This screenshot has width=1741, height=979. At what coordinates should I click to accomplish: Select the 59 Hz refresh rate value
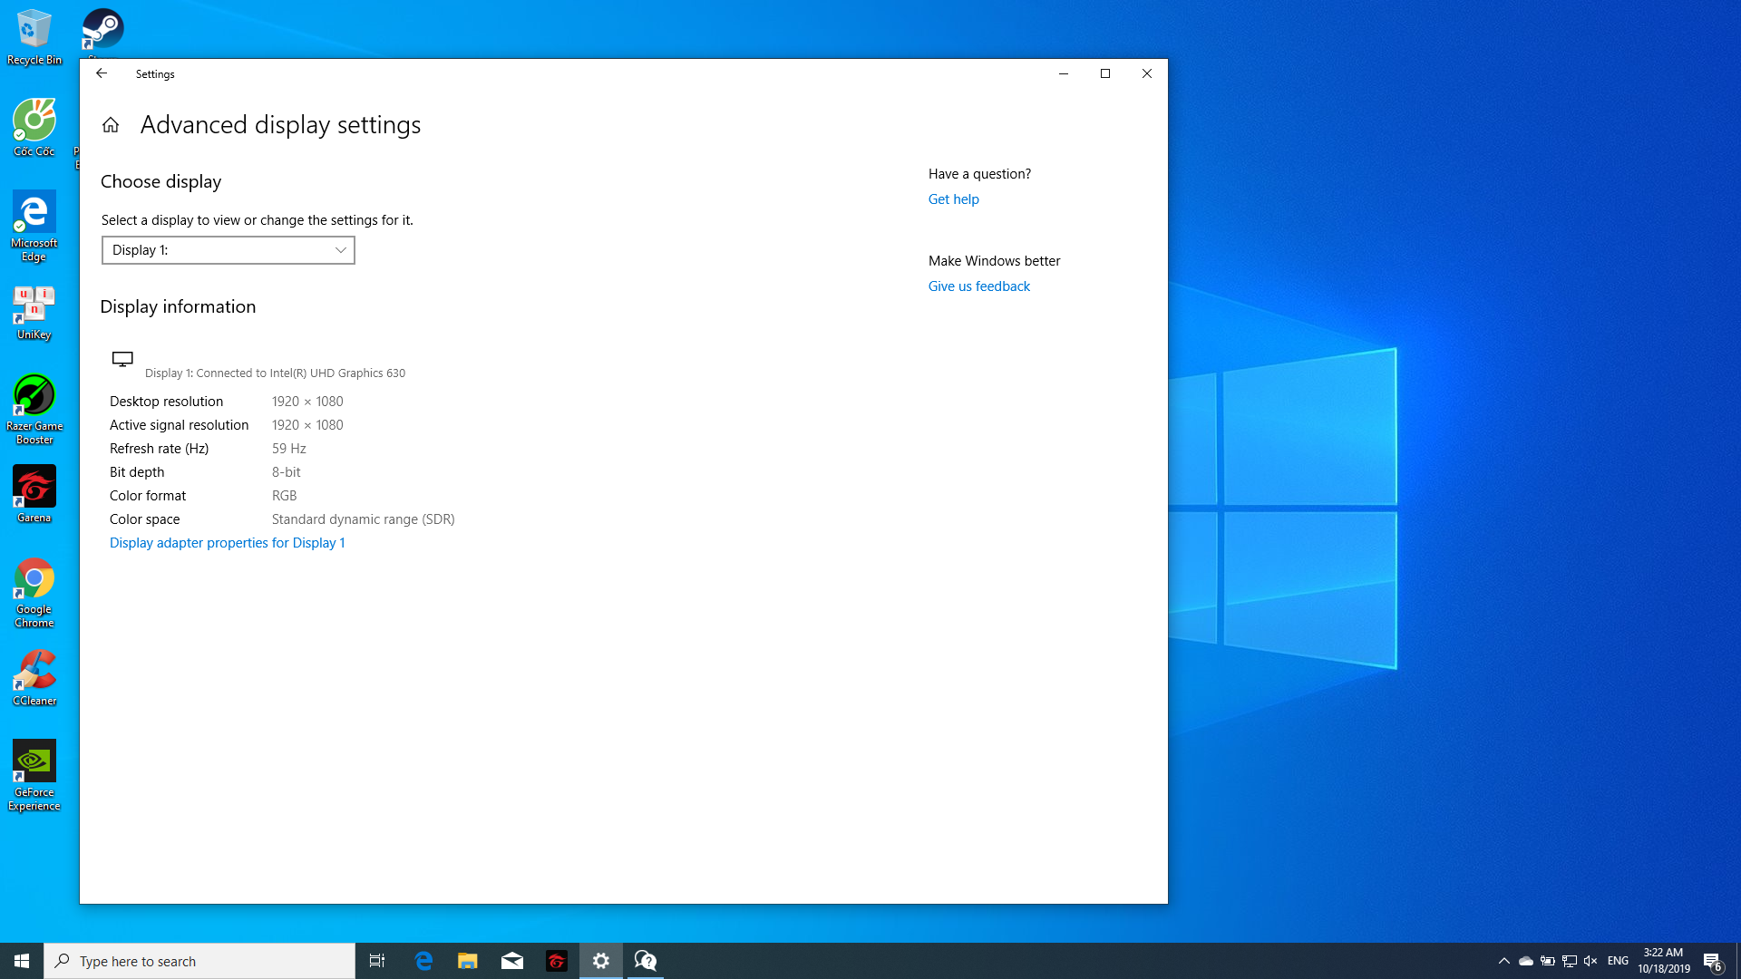click(x=289, y=449)
